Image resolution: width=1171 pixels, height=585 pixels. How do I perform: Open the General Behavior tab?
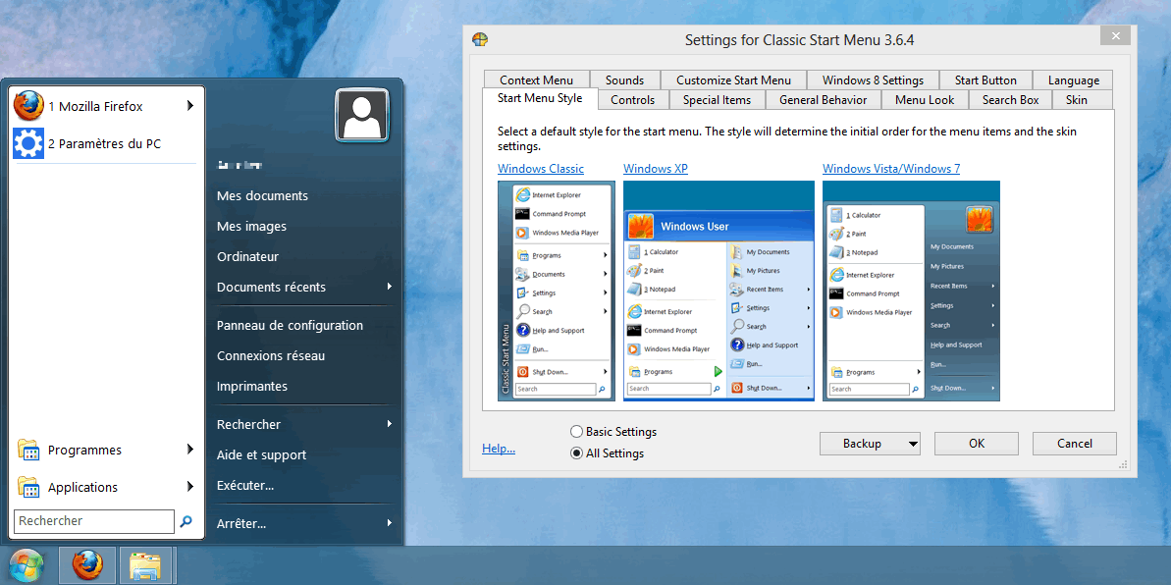point(823,99)
